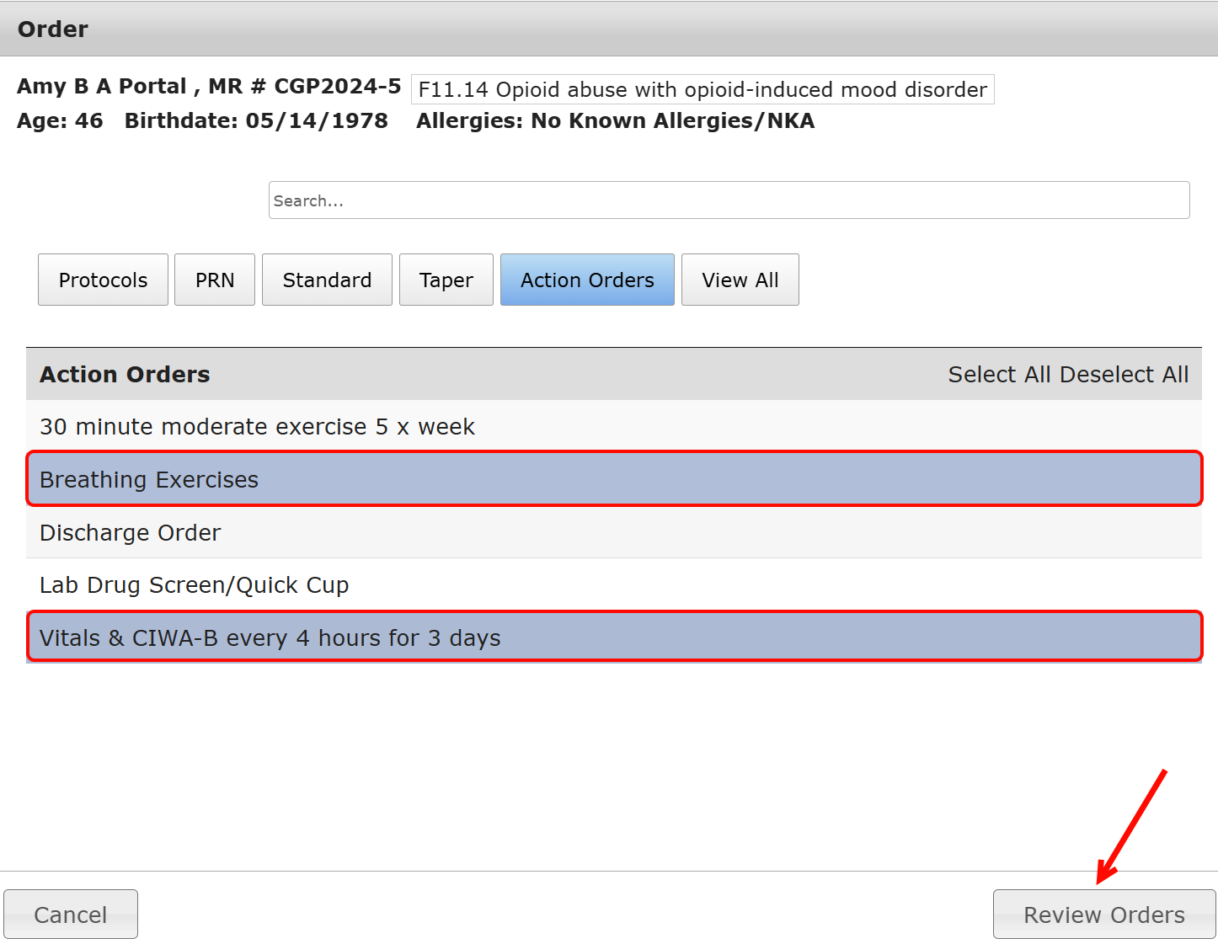
Task: Choose the Lab Drug Screen/Quick Cup order
Action: [x=194, y=585]
